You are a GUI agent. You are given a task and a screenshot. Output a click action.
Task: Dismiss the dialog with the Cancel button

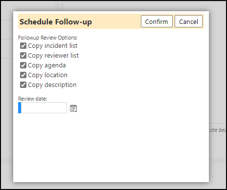click(188, 21)
